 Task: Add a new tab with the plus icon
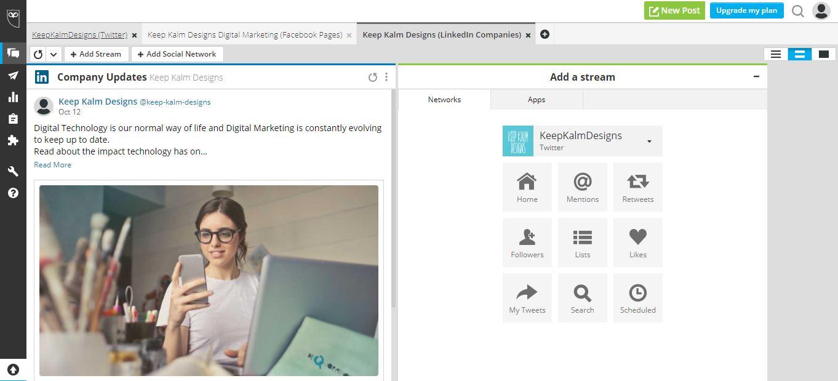point(545,34)
